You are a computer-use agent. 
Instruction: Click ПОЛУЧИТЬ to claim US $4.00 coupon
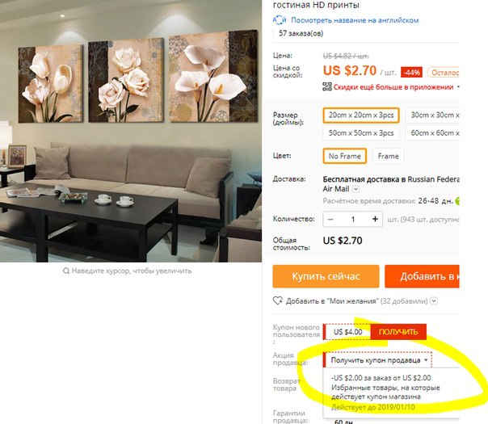click(x=398, y=332)
